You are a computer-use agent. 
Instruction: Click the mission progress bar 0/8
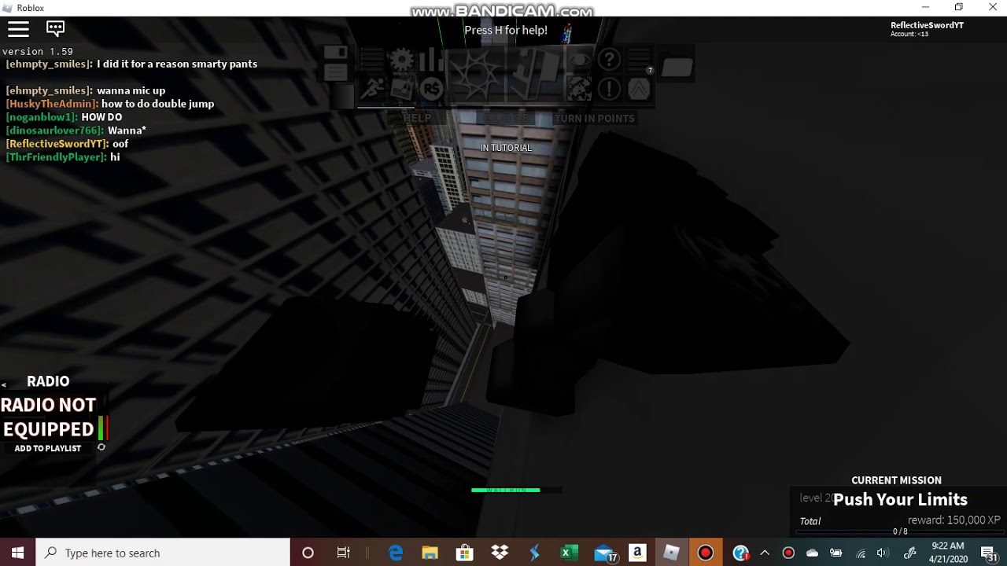click(901, 532)
